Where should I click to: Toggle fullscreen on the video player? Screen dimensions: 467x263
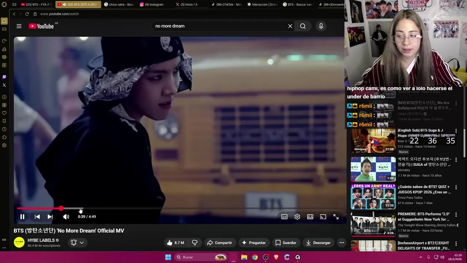[x=336, y=217]
